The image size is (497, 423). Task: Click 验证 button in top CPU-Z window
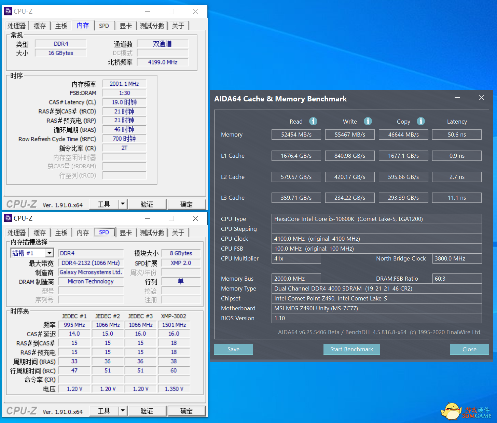tap(147, 204)
